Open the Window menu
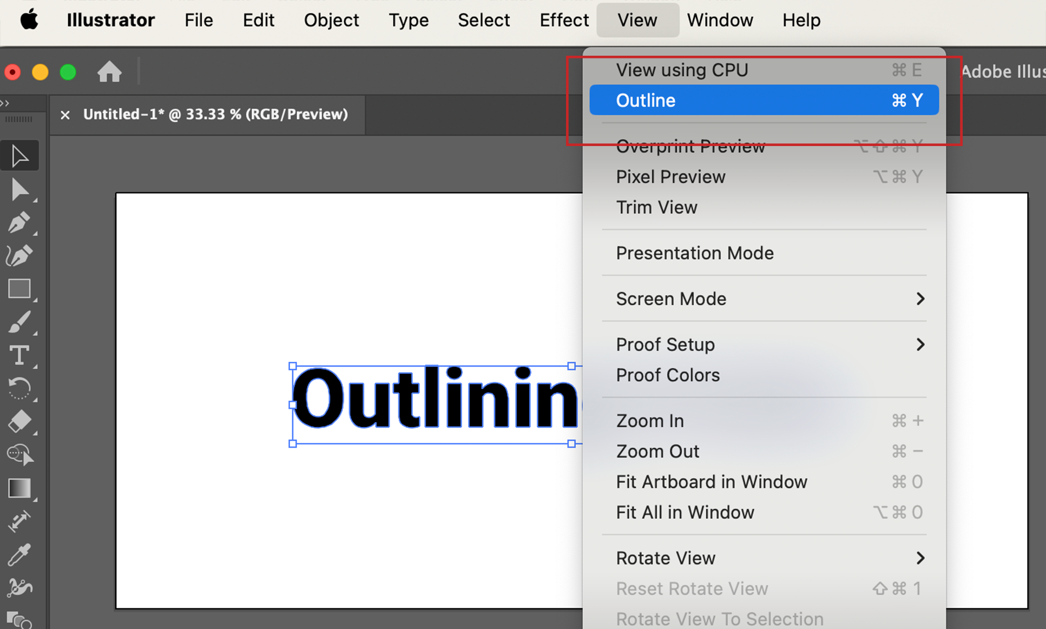The image size is (1046, 629). pyautogui.click(x=720, y=21)
